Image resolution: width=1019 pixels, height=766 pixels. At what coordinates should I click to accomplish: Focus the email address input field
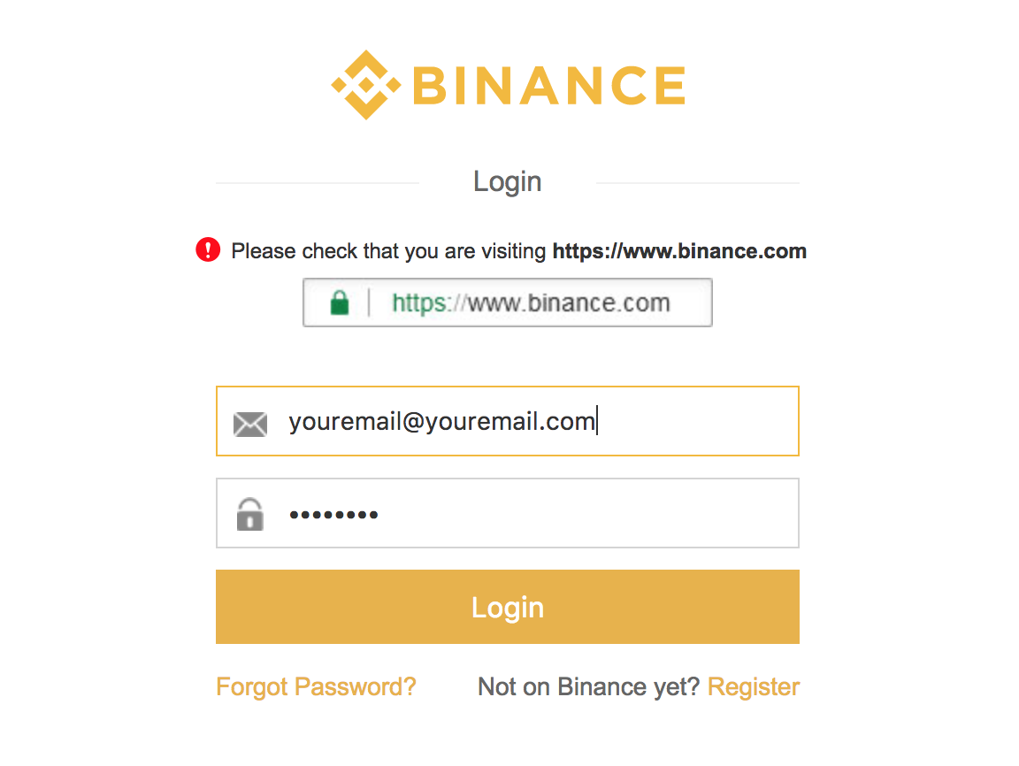tap(508, 421)
